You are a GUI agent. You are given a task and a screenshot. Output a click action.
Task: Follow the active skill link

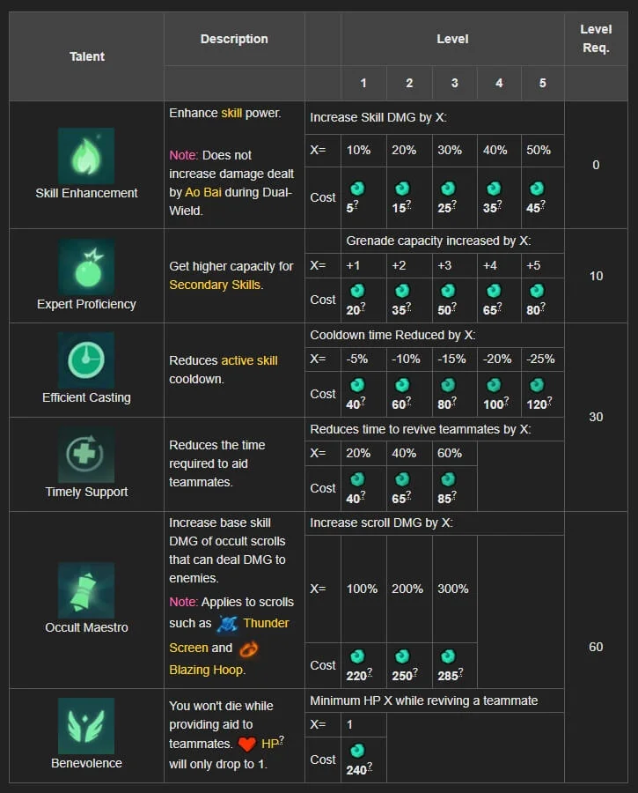pos(249,360)
